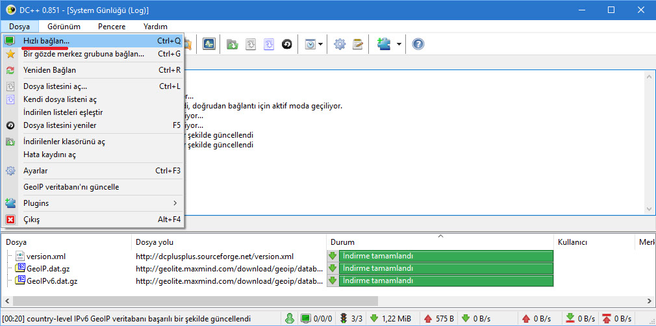Open the notepad toolbar icon

pos(358,44)
